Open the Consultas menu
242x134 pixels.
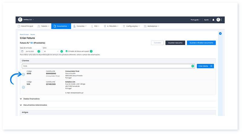(81, 26)
